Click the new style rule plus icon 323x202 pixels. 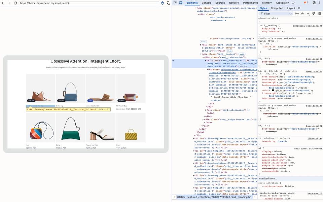308,13
